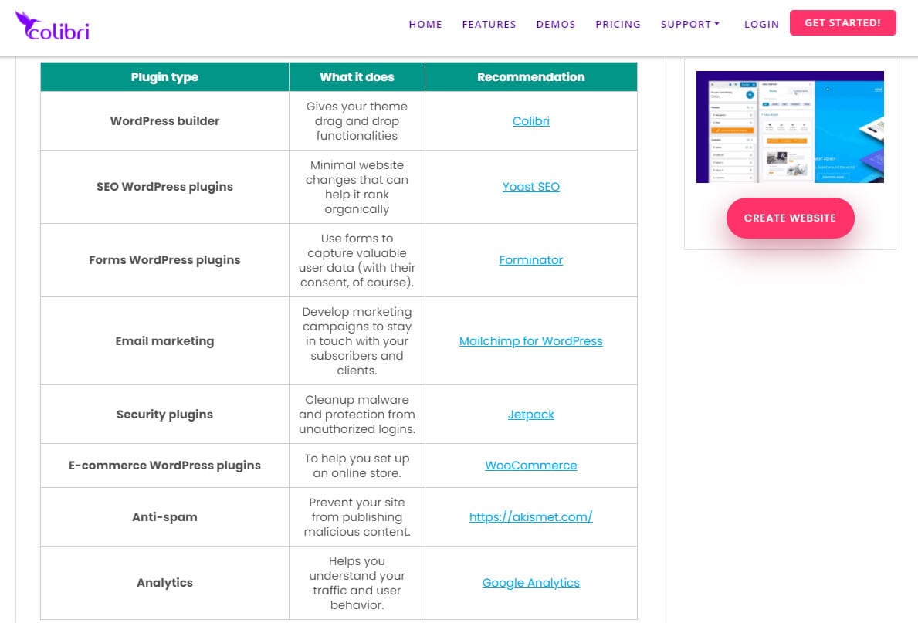918x623 pixels.
Task: Click the Google Analytics link
Action: pyautogui.click(x=530, y=582)
